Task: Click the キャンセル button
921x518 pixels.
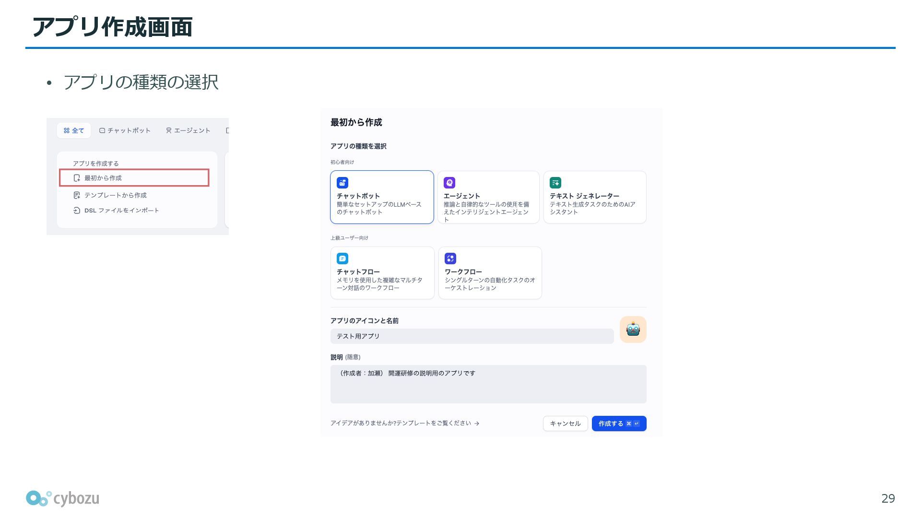Action: [x=565, y=424]
